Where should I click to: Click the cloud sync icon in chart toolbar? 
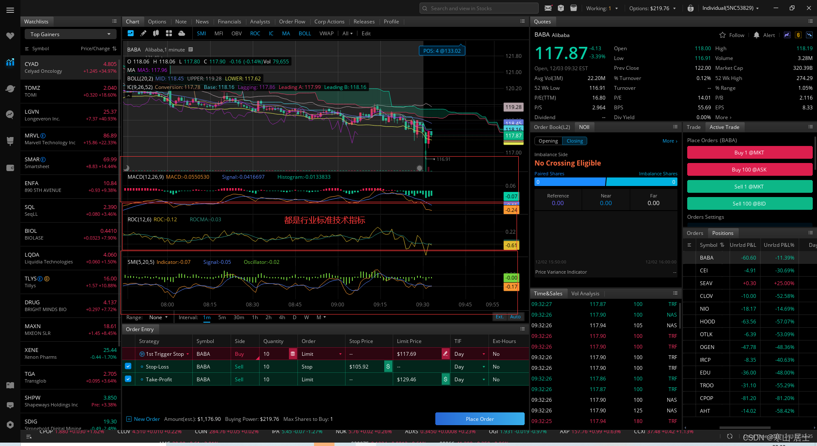(182, 33)
